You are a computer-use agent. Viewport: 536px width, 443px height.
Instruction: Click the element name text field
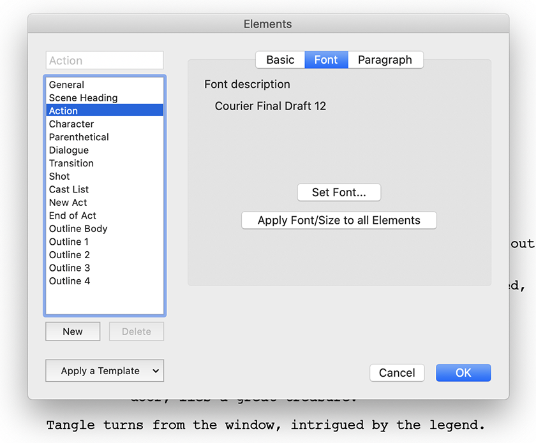105,61
